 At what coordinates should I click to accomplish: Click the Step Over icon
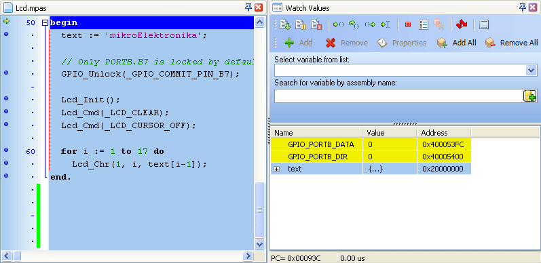coord(354,24)
